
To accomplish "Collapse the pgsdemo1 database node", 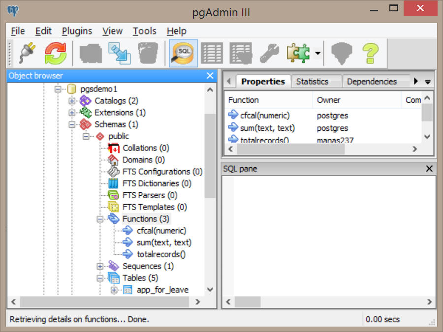I will (x=58, y=89).
